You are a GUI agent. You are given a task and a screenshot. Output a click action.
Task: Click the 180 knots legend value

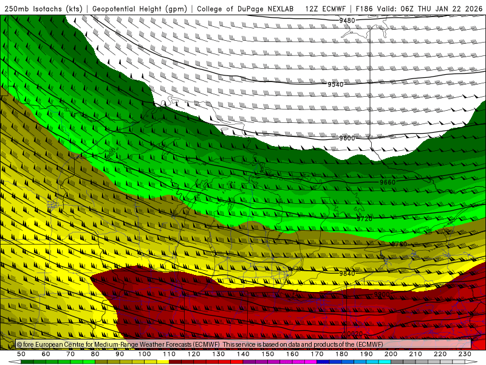pyautogui.click(x=341, y=354)
